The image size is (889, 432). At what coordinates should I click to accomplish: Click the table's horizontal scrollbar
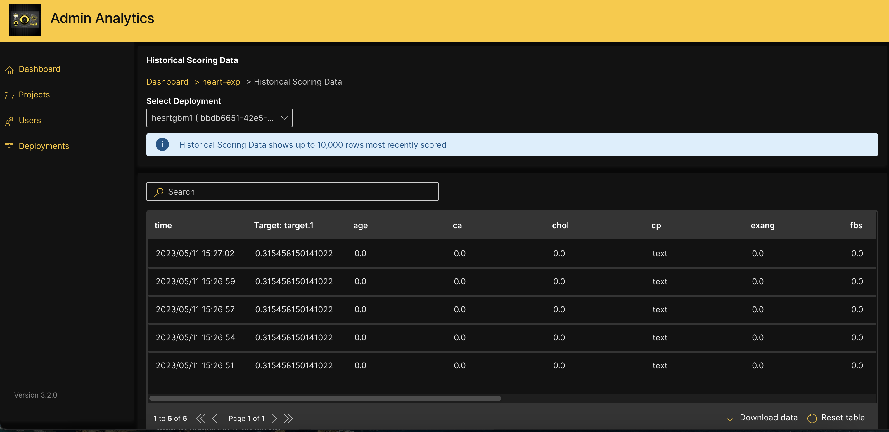(325, 398)
